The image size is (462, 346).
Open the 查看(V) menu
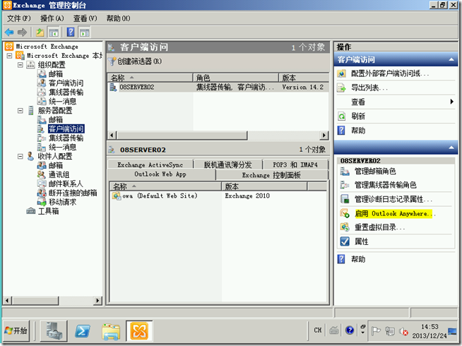[x=85, y=18]
